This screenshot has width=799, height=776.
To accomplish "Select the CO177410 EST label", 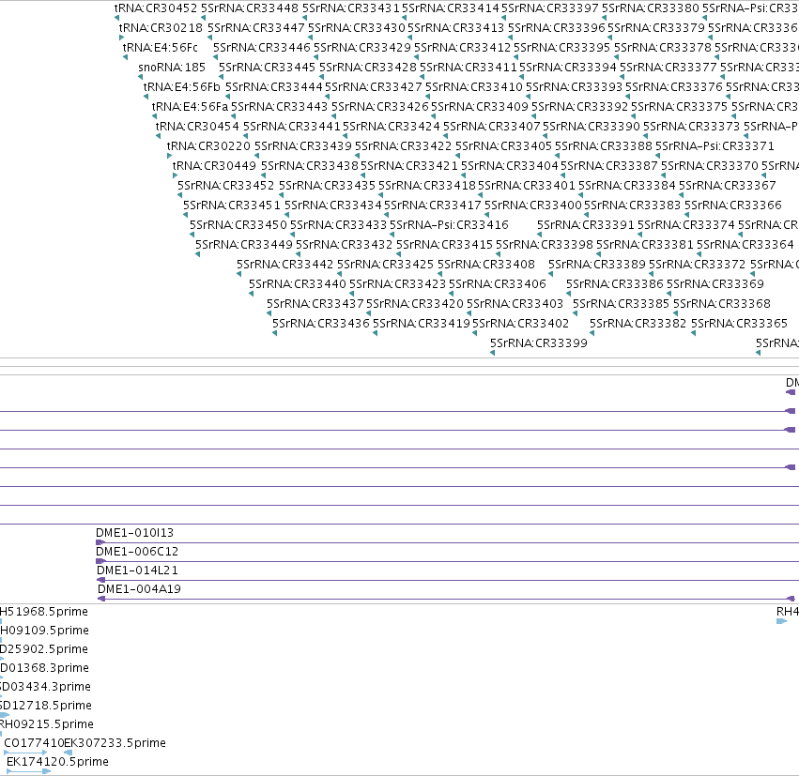I will pos(34,743).
